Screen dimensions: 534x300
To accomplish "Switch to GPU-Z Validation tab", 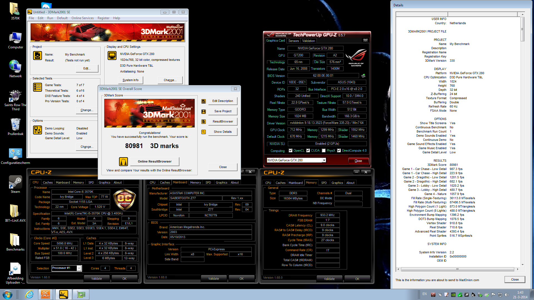I will [x=308, y=41].
